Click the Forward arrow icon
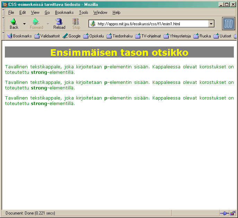This screenshot has height=218, width=238. pyautogui.click(x=36, y=21)
